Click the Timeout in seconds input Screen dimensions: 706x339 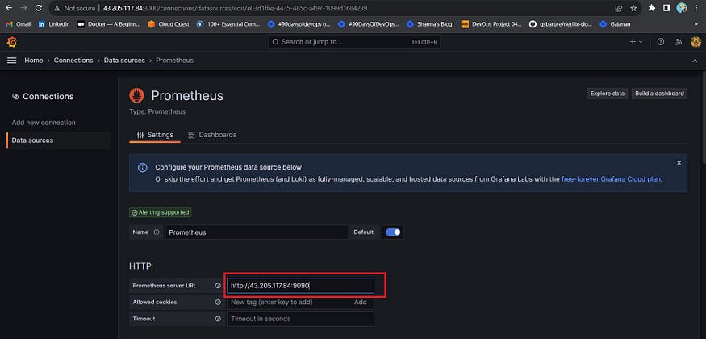(300, 319)
